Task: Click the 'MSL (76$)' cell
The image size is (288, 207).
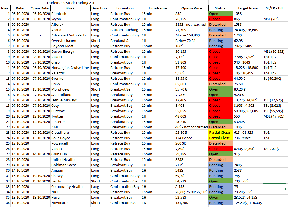Action: point(274,19)
